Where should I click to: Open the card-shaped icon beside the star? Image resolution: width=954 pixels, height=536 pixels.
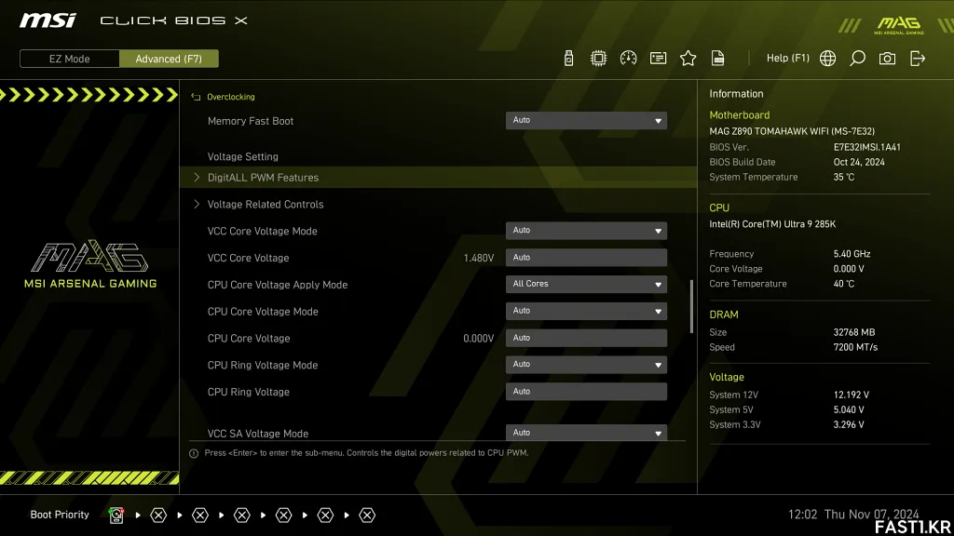658,59
